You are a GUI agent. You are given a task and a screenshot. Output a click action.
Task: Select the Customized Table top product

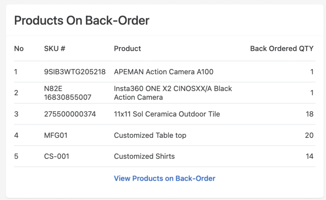[150, 135]
